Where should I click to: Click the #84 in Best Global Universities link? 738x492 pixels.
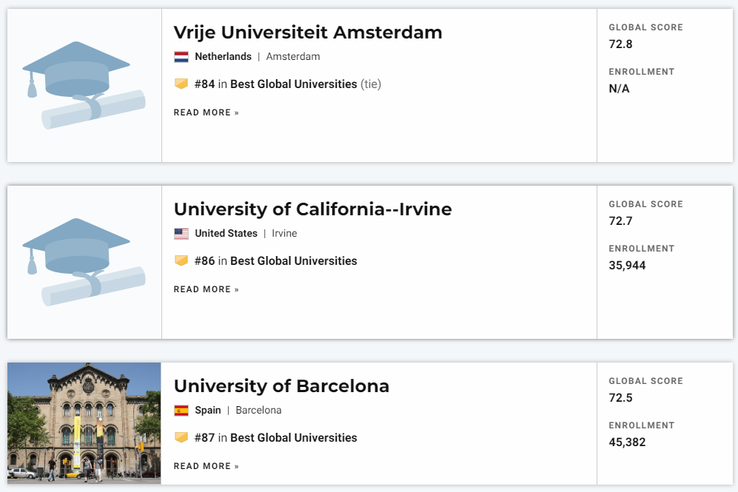click(x=276, y=84)
